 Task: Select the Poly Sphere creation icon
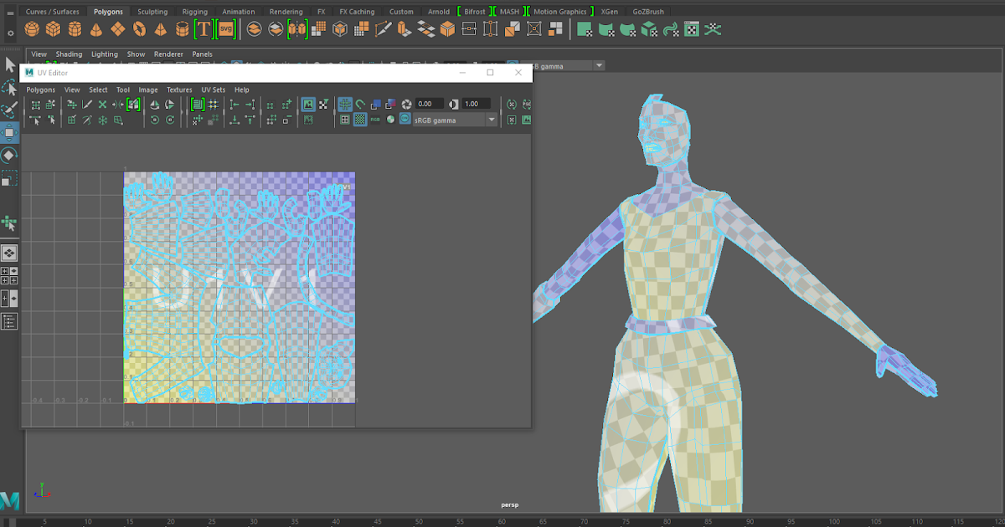(x=31, y=28)
